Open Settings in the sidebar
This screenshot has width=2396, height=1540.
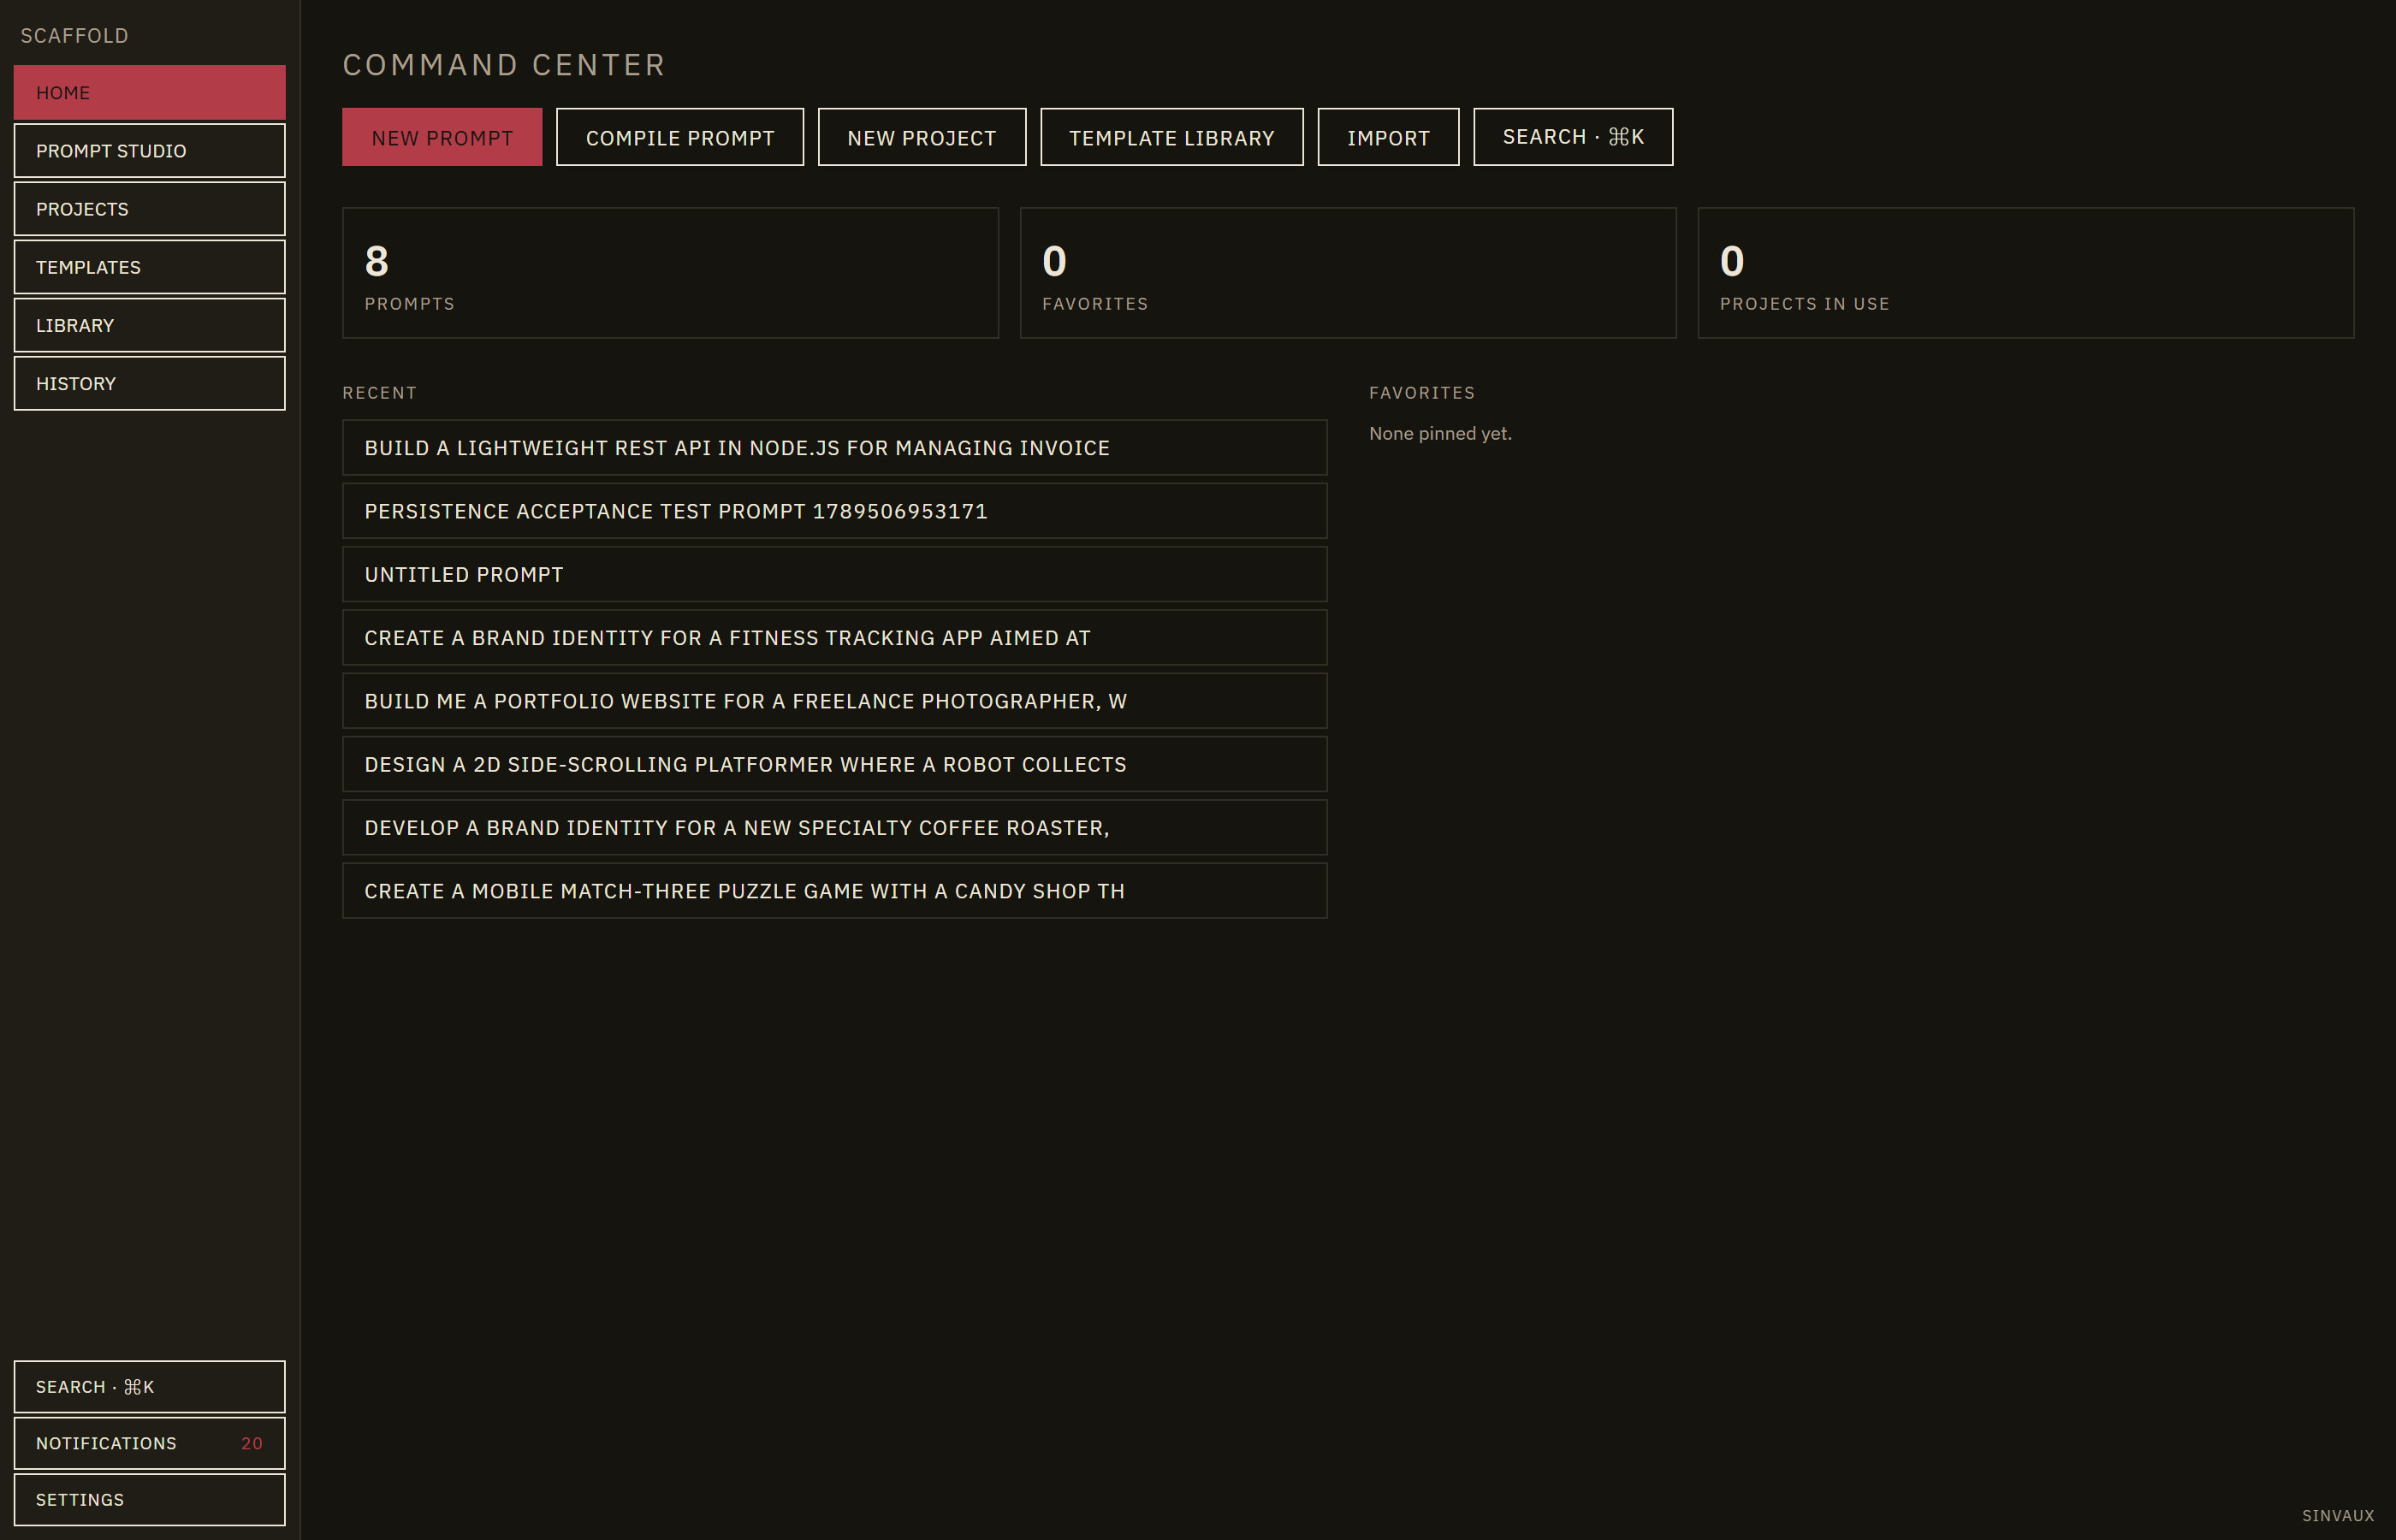pyautogui.click(x=149, y=1500)
